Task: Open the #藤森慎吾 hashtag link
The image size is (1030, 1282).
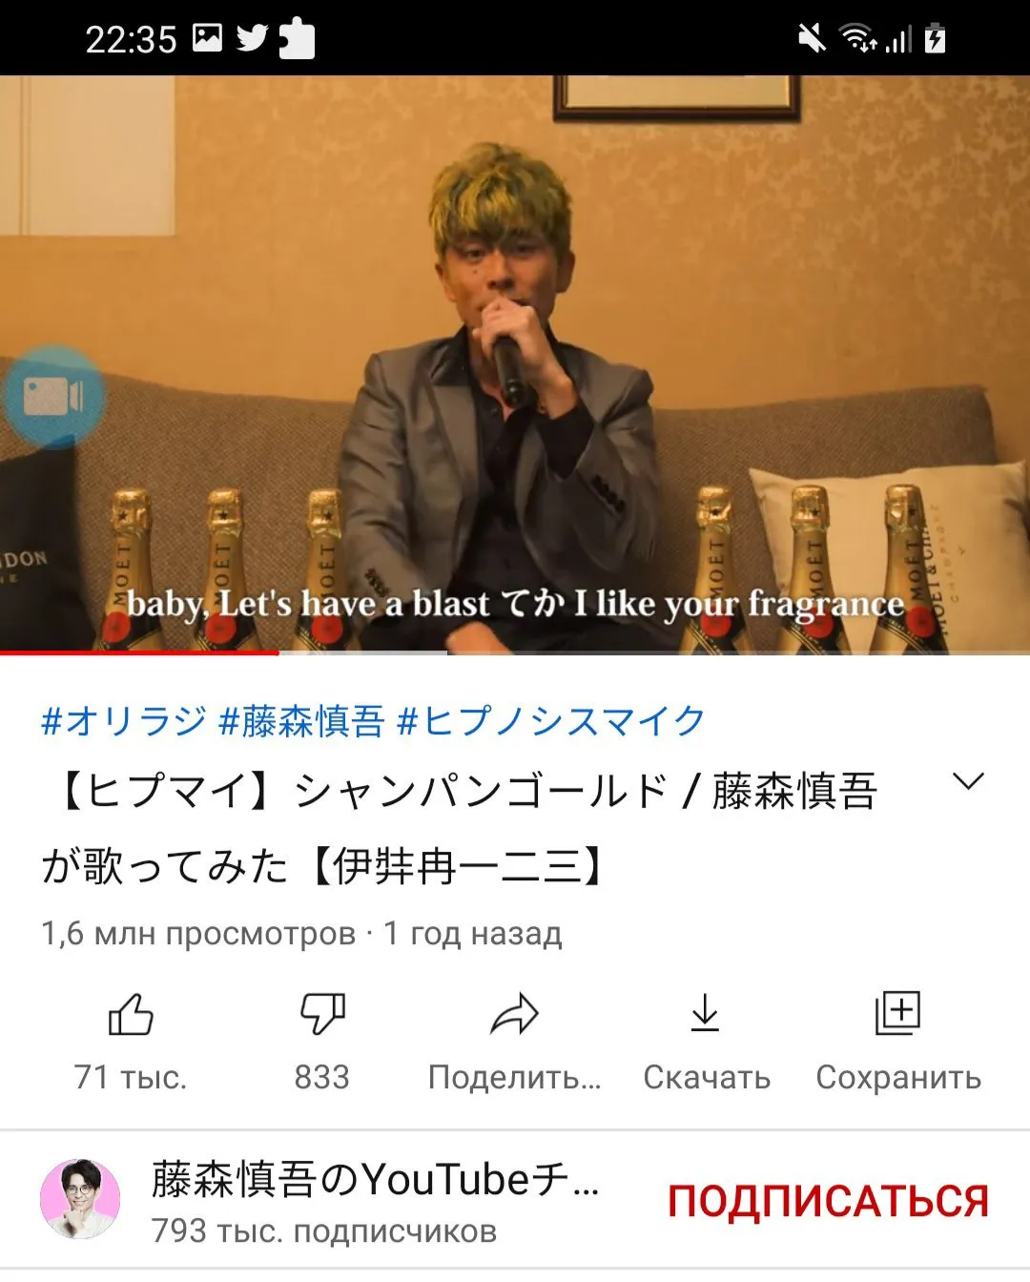Action: tap(301, 720)
